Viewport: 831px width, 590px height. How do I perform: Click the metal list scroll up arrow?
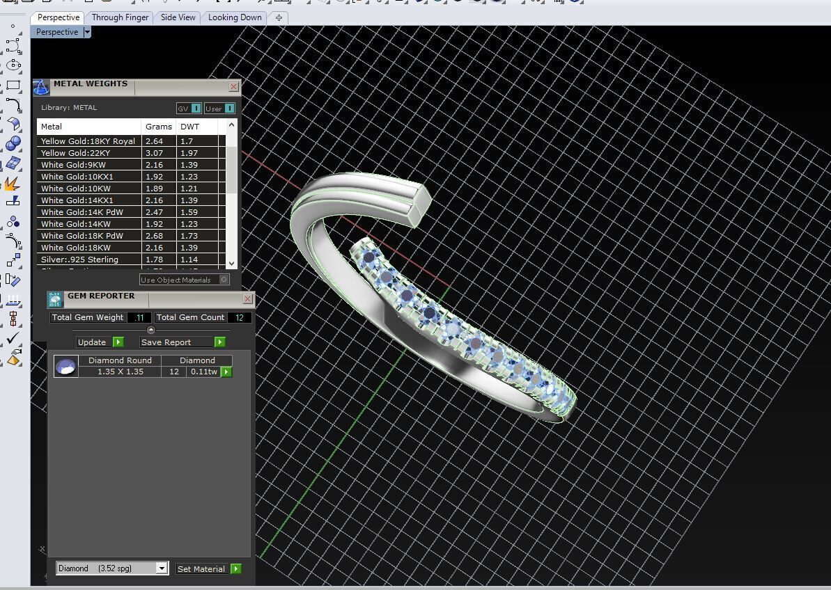tap(231, 125)
